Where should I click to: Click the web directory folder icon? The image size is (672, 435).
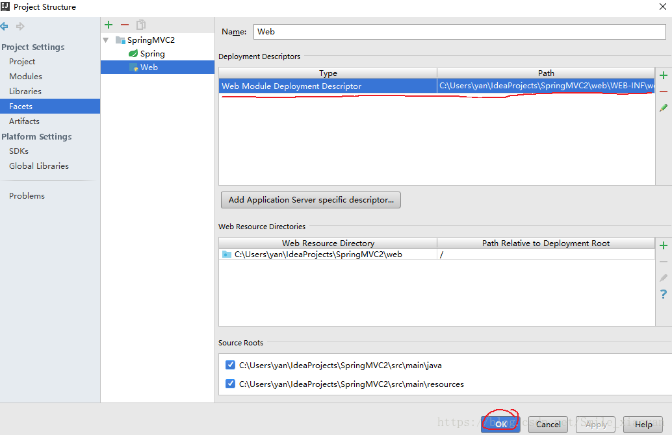pyautogui.click(x=227, y=255)
